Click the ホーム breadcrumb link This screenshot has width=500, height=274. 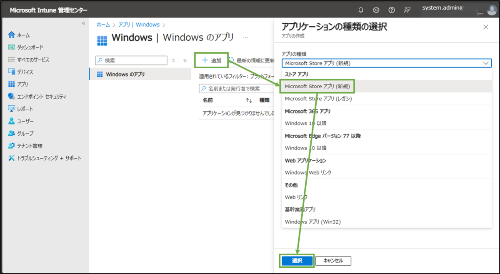[103, 25]
